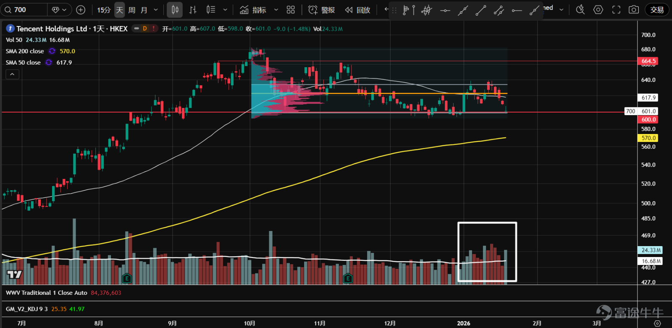This screenshot has height=328, width=672.
Task: Click the yellow 570.0 SMA price label
Action: click(648, 138)
